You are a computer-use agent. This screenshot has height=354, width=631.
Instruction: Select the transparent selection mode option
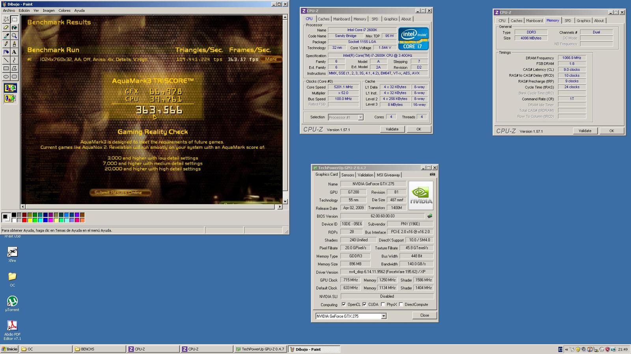click(10, 98)
